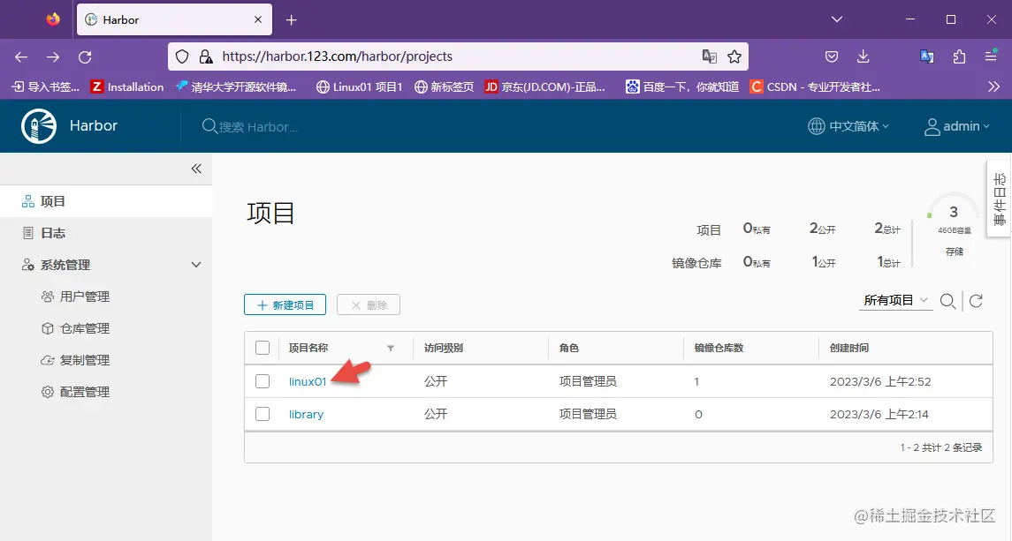Screen dimensions: 1012x541
Task: Close the Harbor browser tab
Action: point(258,20)
